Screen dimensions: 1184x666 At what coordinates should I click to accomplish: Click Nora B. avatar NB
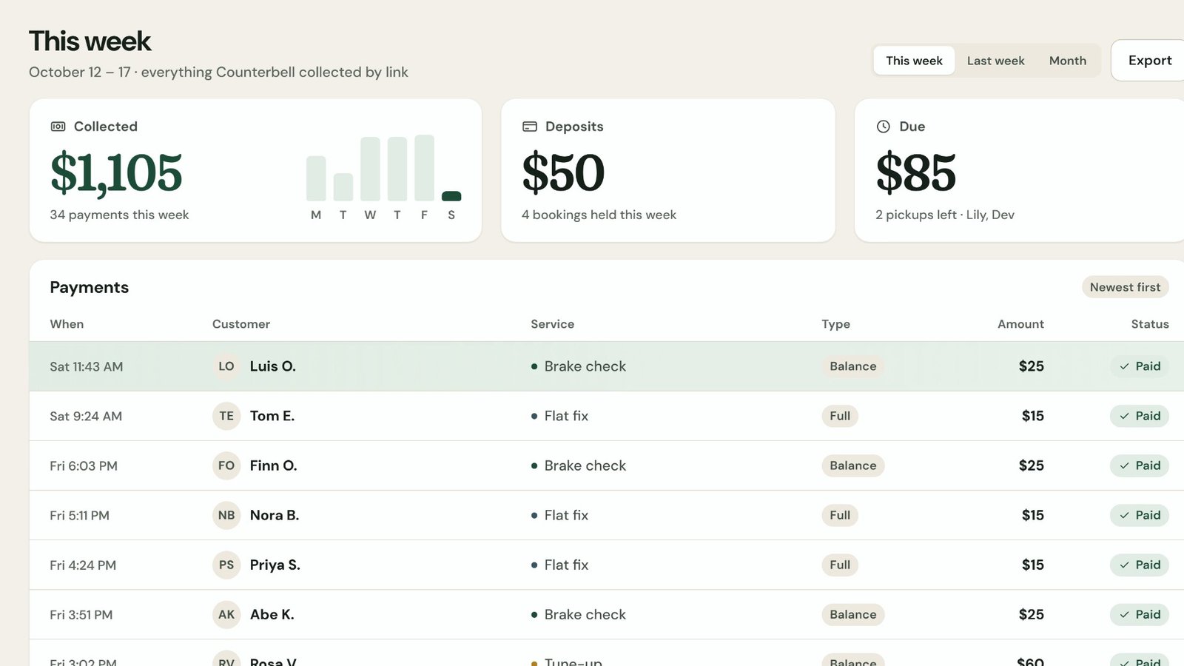(x=226, y=515)
